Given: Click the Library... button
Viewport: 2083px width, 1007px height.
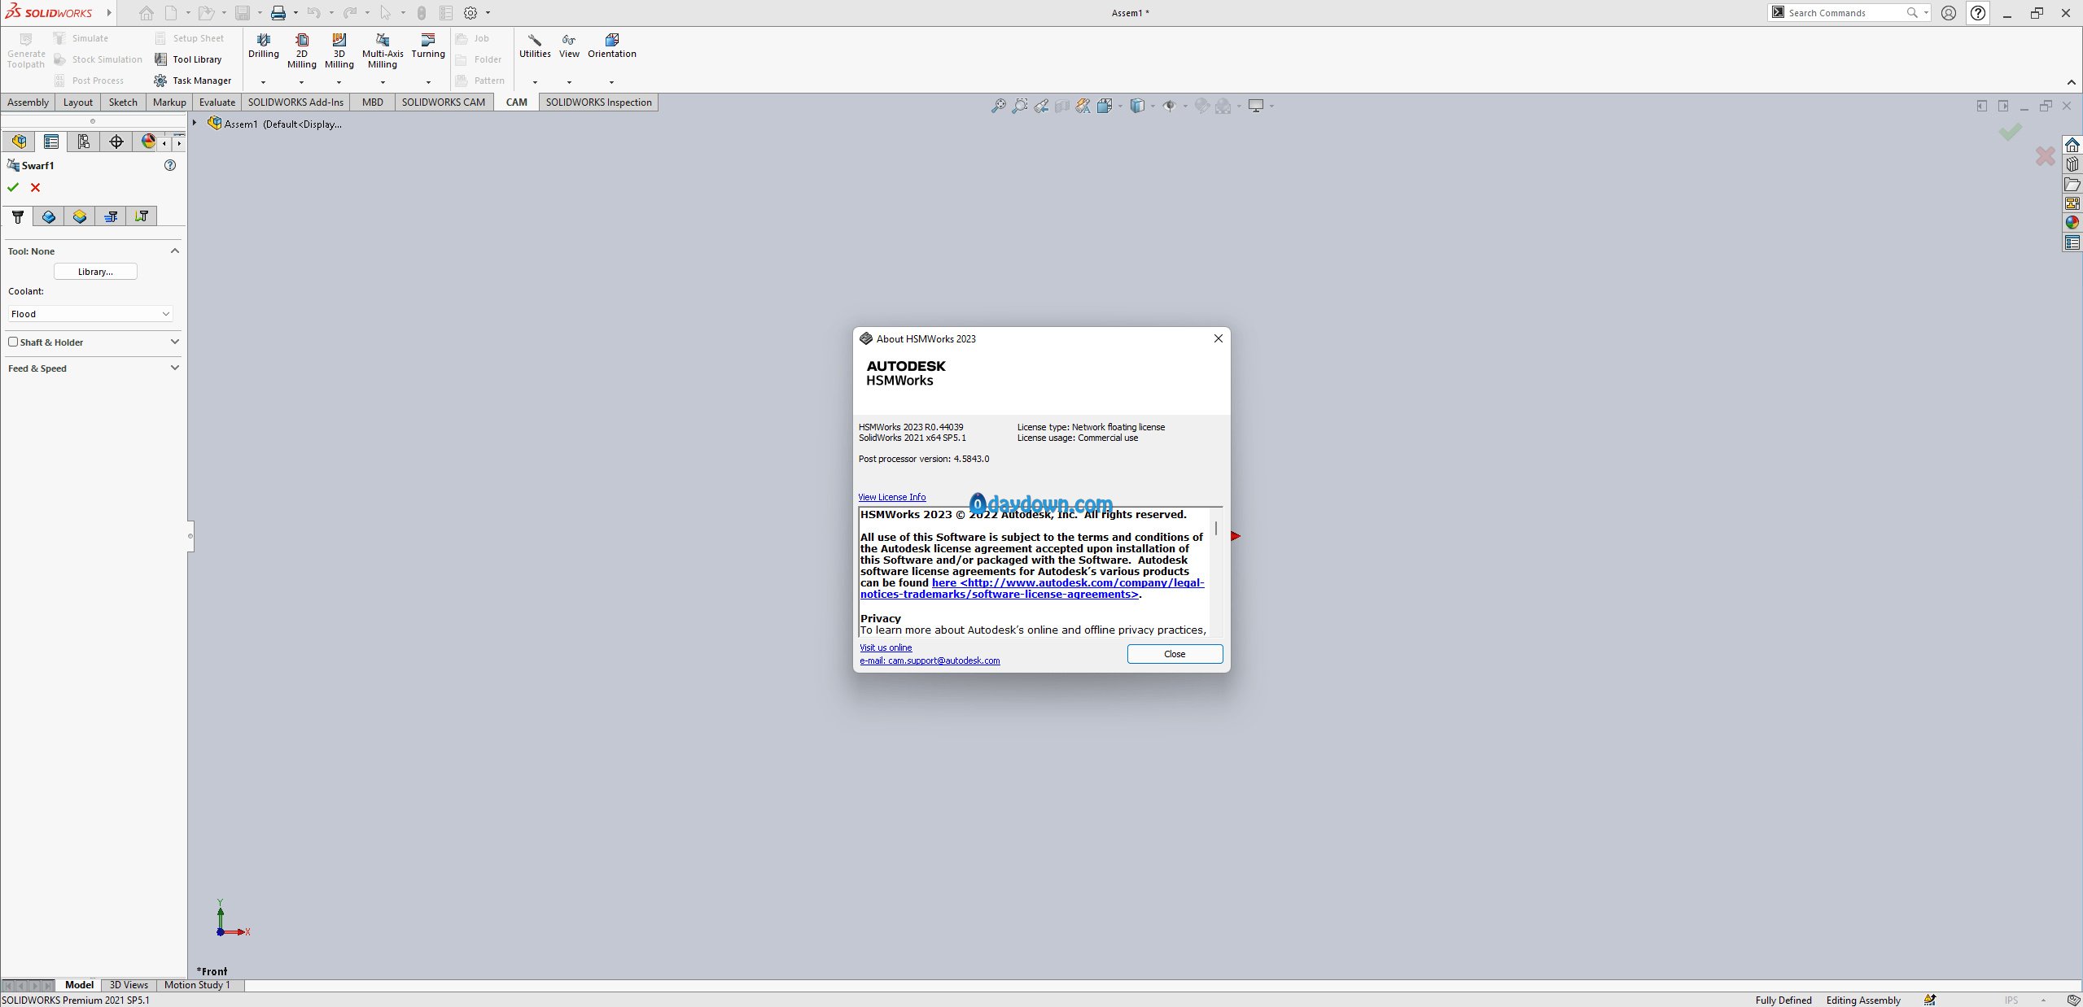Looking at the screenshot, I should click(95, 272).
